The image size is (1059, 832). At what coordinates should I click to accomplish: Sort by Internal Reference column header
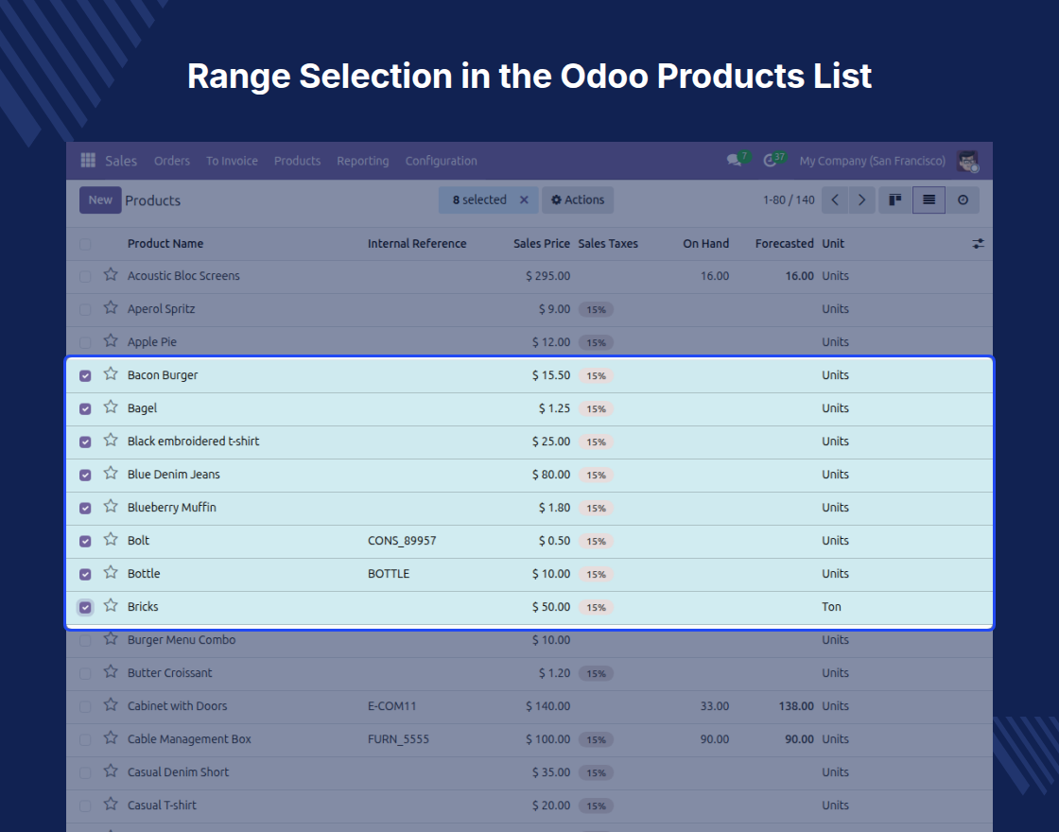point(417,244)
